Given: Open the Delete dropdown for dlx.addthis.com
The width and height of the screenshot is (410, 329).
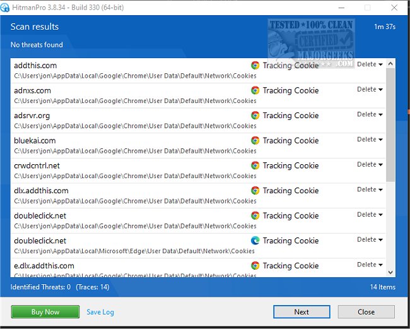Looking at the screenshot, I should coord(370,189).
